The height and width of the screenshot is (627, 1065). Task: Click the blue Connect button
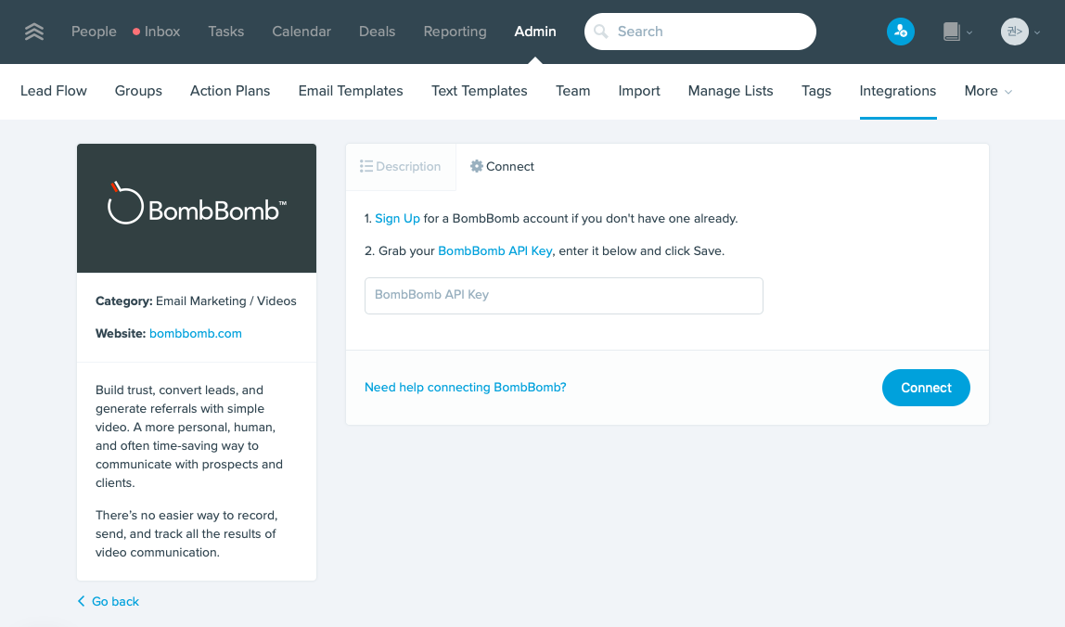926,388
